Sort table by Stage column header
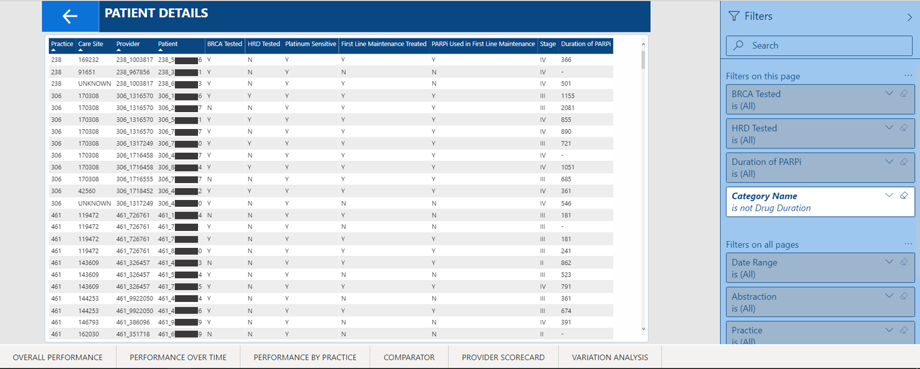Viewport: 920px width, 369px height. [x=547, y=44]
